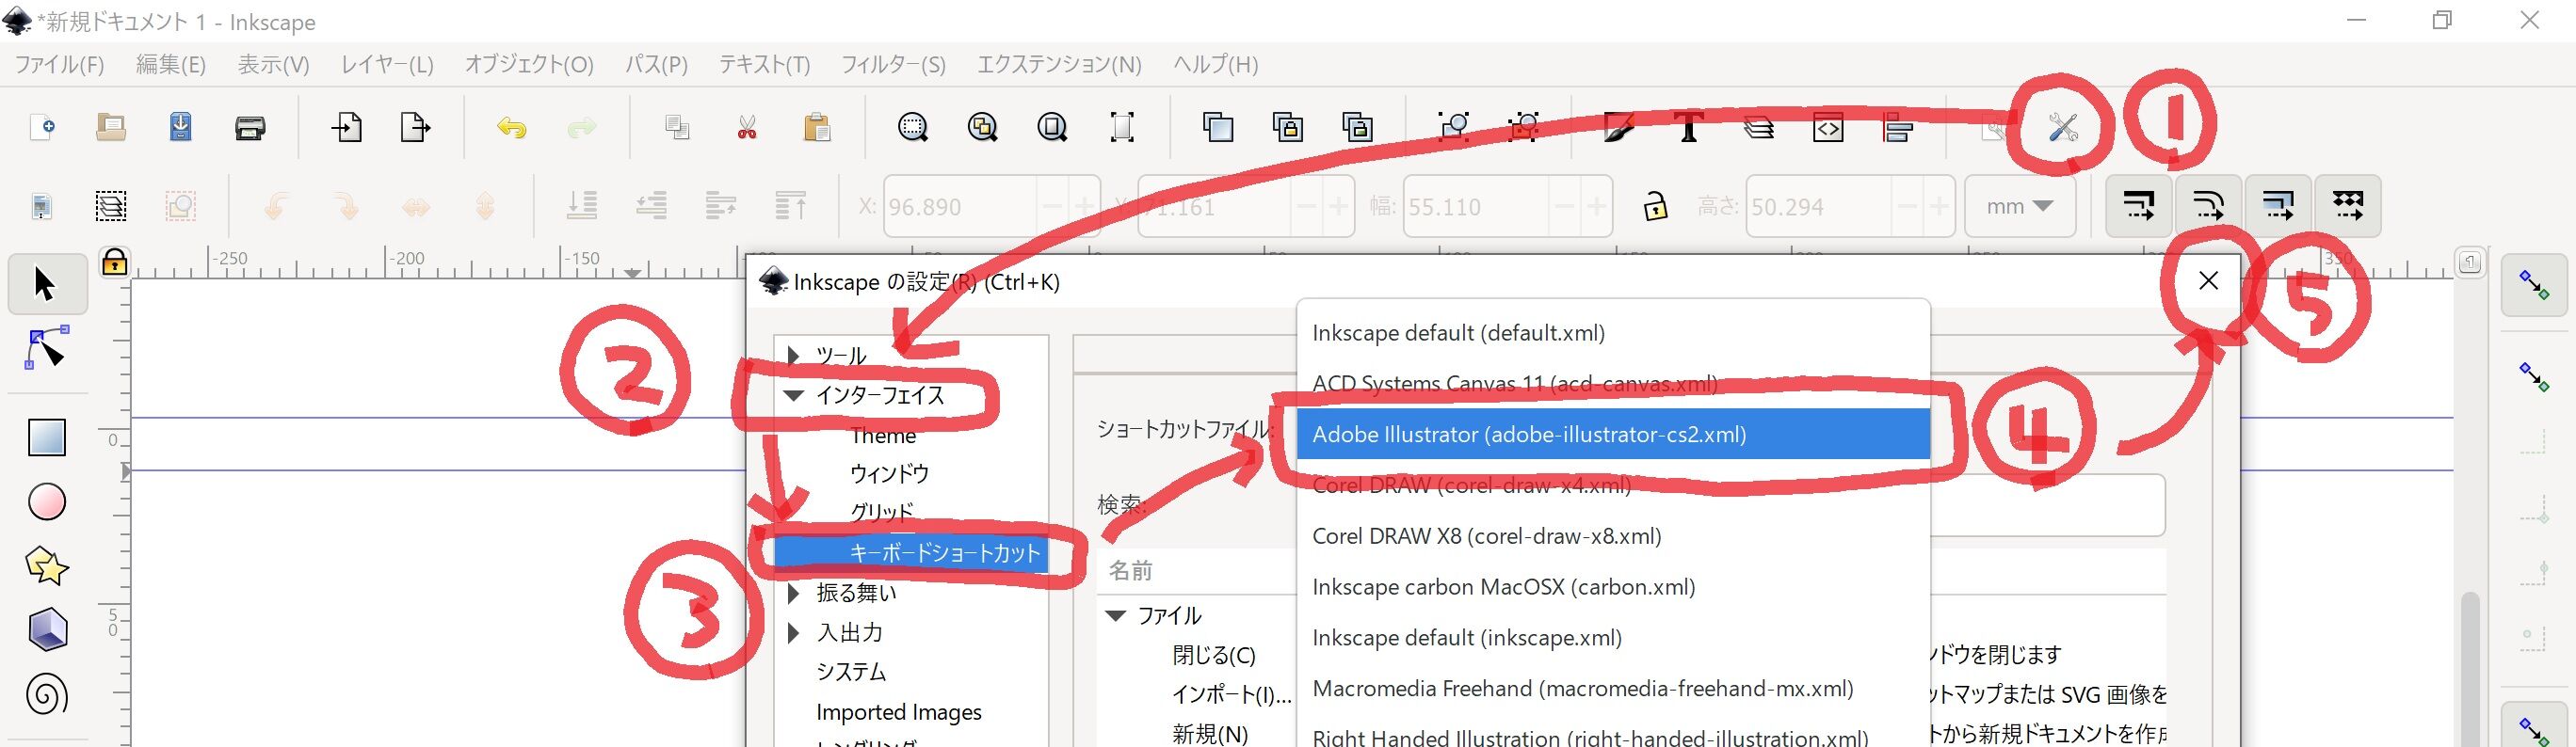Toggle moving patterns with objects
This screenshot has width=2576, height=747.
coord(2347,206)
